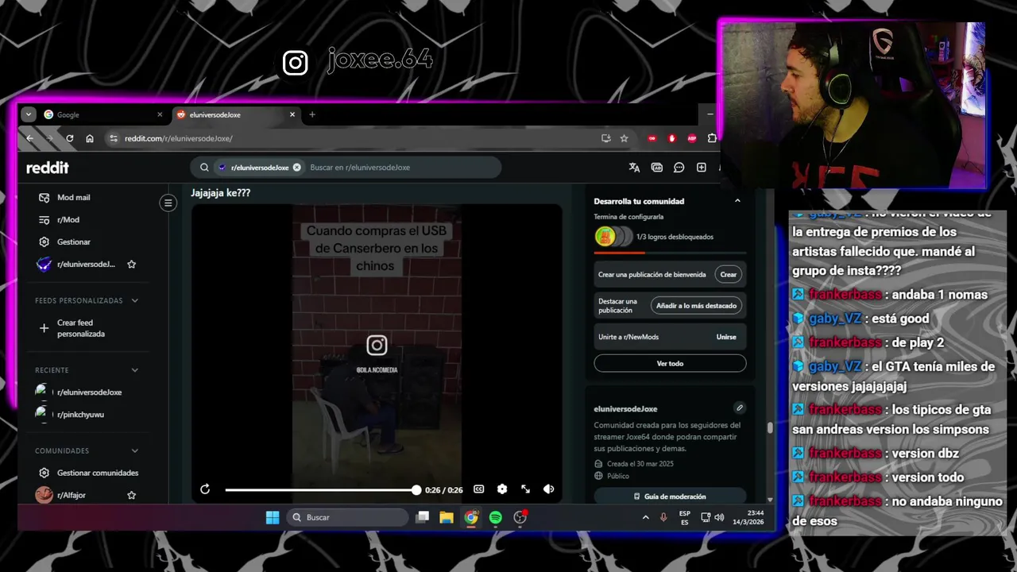Open video settings gear
This screenshot has height=572, width=1017.
(x=502, y=489)
